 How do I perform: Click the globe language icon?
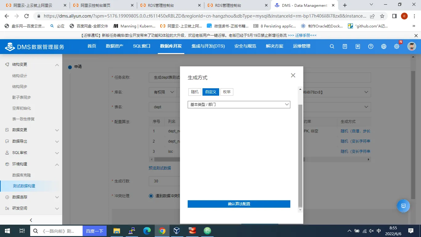[x=384, y=46]
